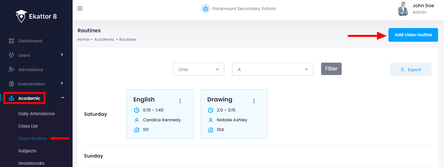The height and width of the screenshot is (167, 444).
Task: Click the hamburger menu icon
Action: (x=80, y=8)
